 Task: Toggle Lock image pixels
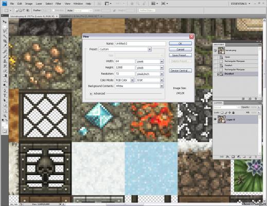226,113
